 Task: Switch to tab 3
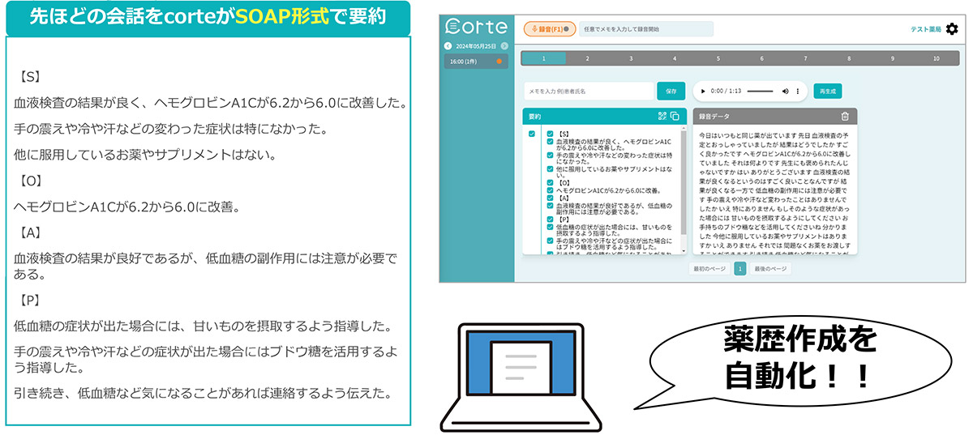pos(631,58)
